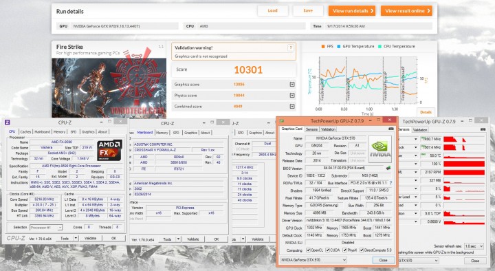Image resolution: width=495 pixels, height=271 pixels.
Task: Open About tab in second CPU-Z window
Action: click(x=205, y=133)
